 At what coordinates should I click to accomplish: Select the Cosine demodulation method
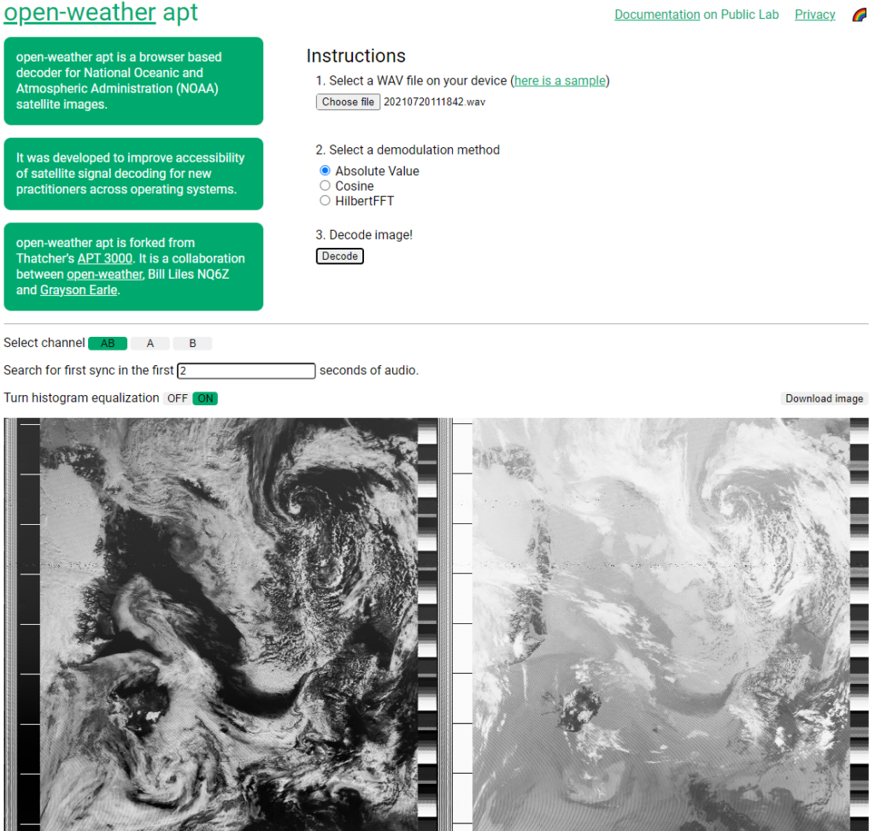coord(325,186)
